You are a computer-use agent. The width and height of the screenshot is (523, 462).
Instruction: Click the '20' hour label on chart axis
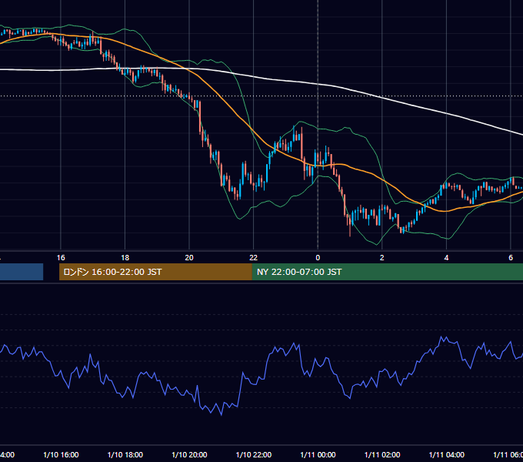point(189,258)
